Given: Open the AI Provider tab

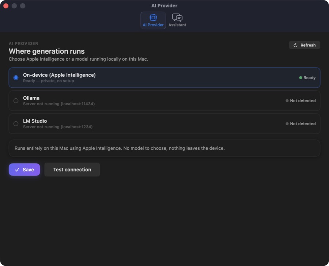Looking at the screenshot, I should (153, 20).
